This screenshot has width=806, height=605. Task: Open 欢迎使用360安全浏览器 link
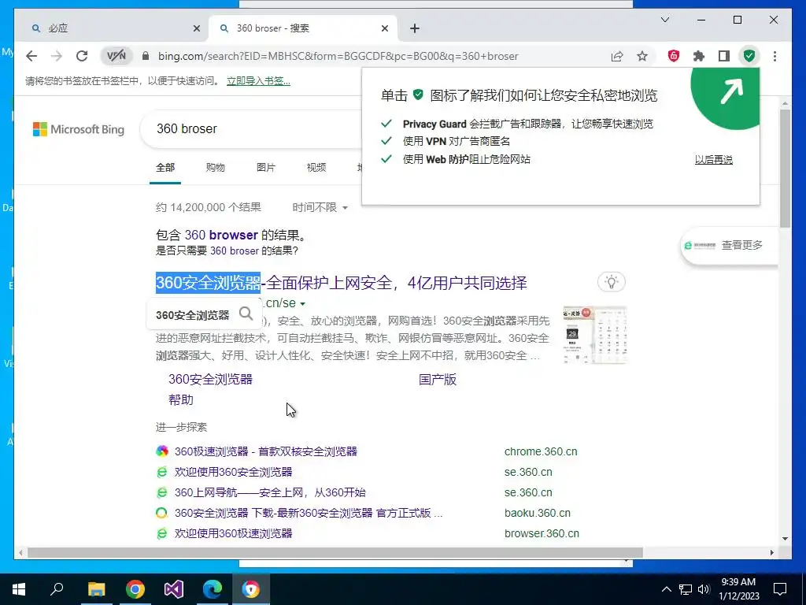(x=233, y=473)
